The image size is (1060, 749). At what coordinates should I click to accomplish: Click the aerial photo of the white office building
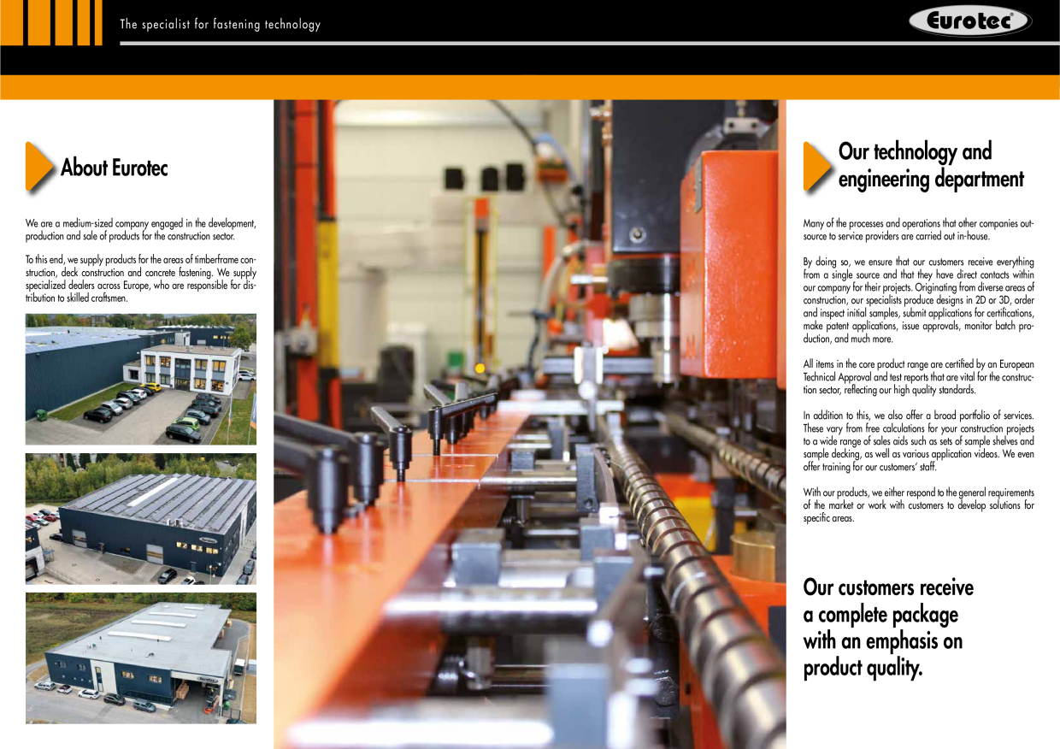pyautogui.click(x=141, y=380)
